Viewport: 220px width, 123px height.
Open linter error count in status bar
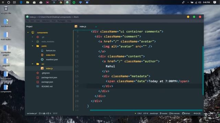click(41, 113)
